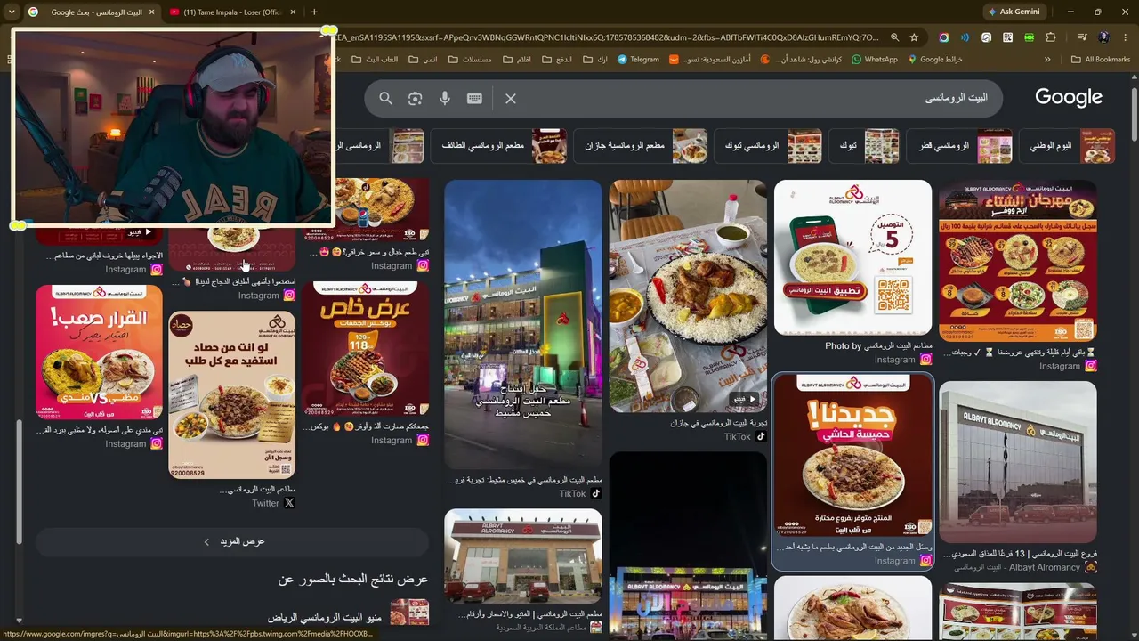The width and height of the screenshot is (1139, 641).
Task: Open the القرار صعب مندي vs مظبي image
Action: (99, 353)
